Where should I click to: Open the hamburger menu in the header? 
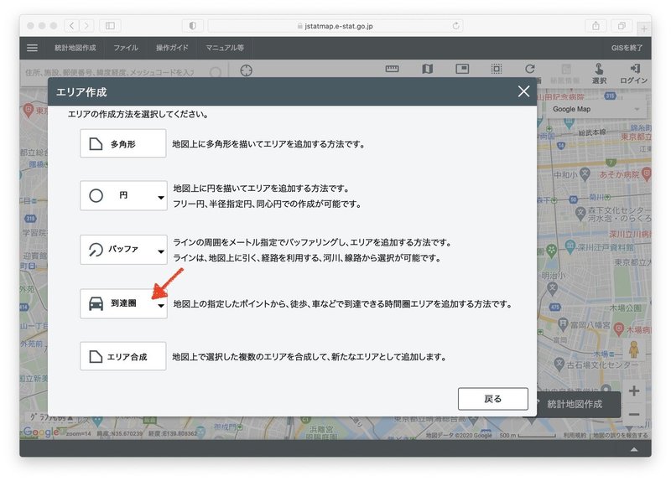(x=32, y=48)
